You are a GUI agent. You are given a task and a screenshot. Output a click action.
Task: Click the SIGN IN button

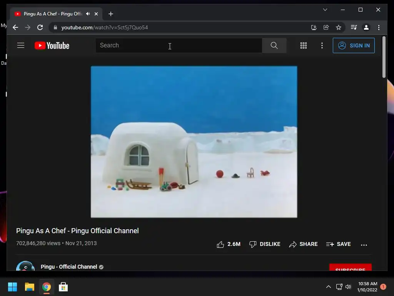(x=354, y=45)
